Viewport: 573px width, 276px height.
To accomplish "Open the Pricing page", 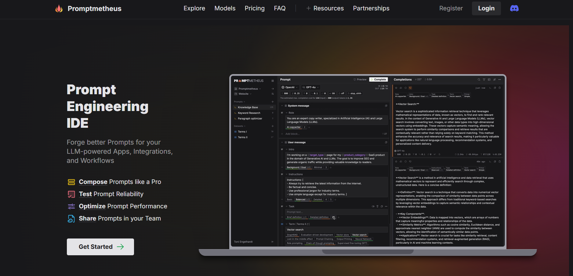I will [x=255, y=8].
